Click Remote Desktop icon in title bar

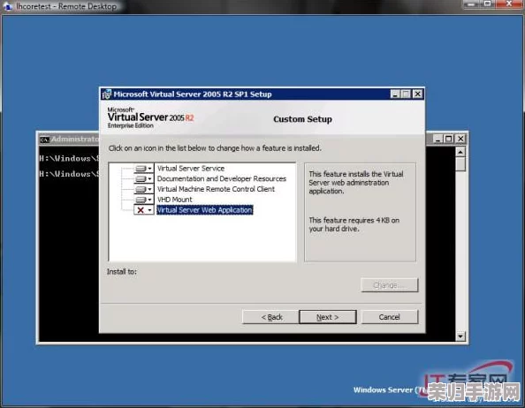coord(7,7)
